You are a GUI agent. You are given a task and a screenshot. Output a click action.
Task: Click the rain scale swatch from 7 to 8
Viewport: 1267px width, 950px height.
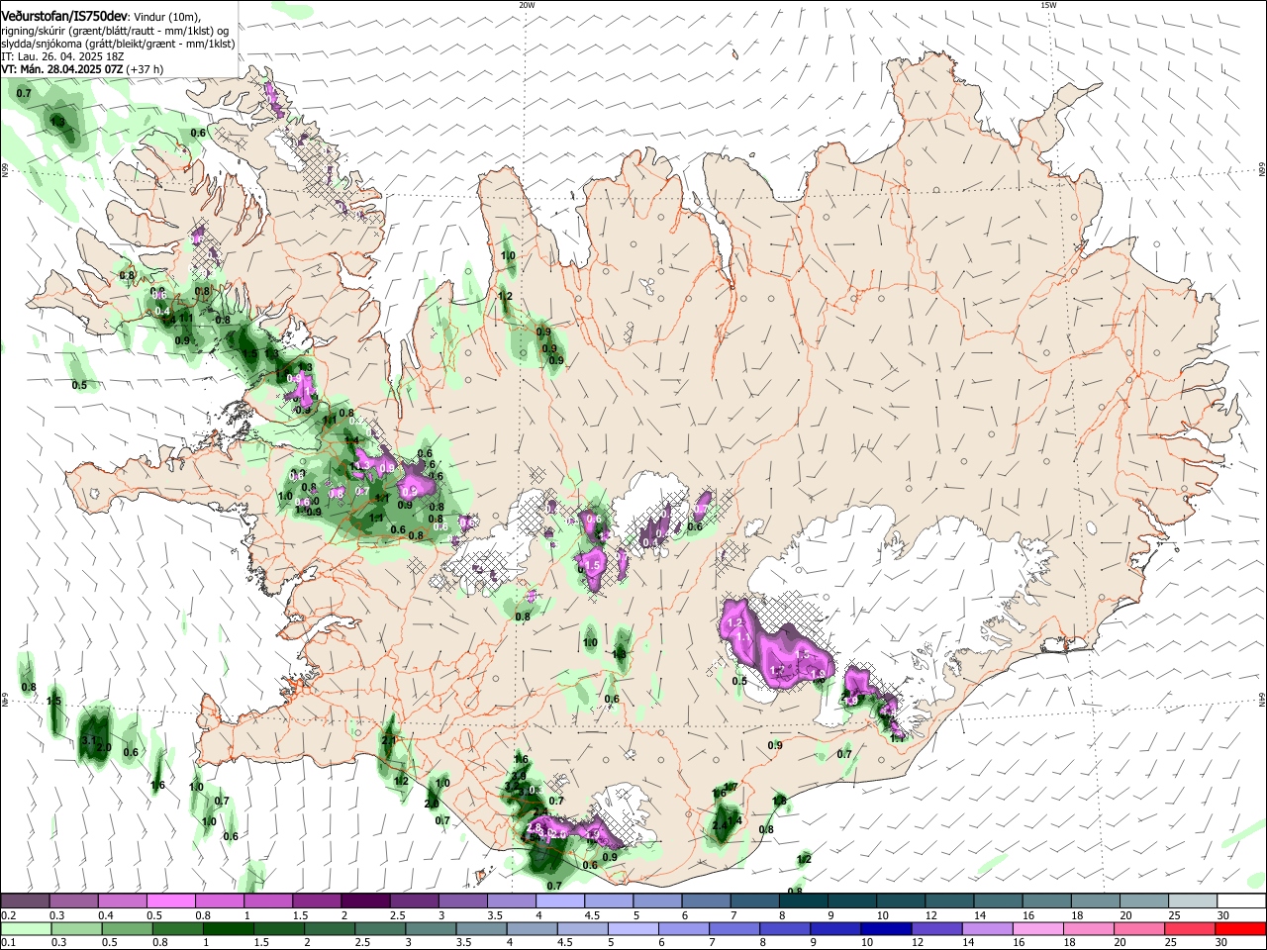[734, 928]
